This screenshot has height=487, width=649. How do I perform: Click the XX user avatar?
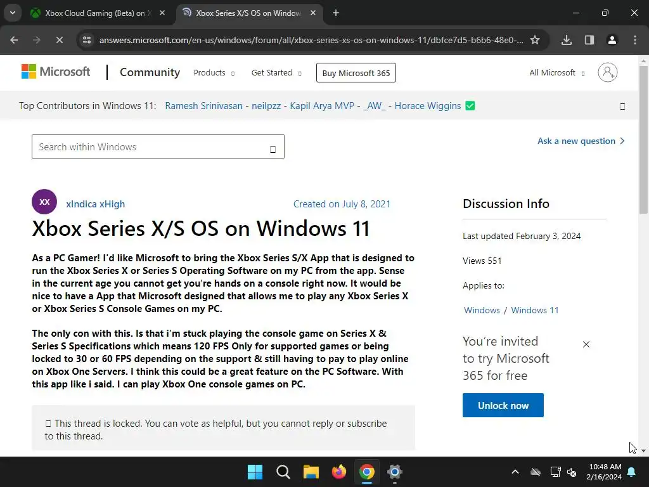click(x=44, y=202)
